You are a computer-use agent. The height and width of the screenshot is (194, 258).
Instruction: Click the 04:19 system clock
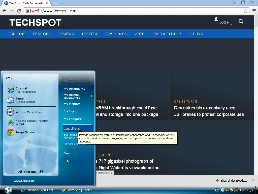click(x=246, y=190)
